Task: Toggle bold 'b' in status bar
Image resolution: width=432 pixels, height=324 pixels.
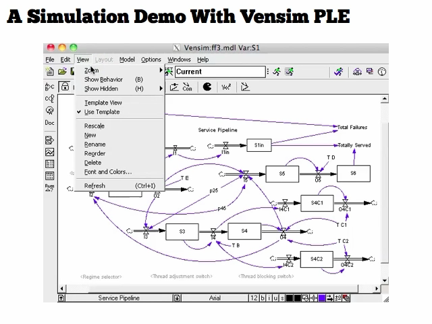Action: [x=263, y=298]
